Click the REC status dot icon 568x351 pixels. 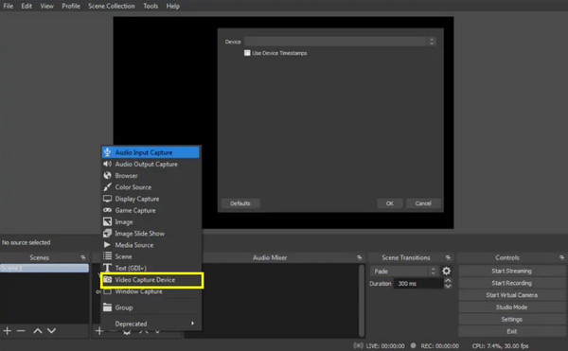click(x=414, y=345)
